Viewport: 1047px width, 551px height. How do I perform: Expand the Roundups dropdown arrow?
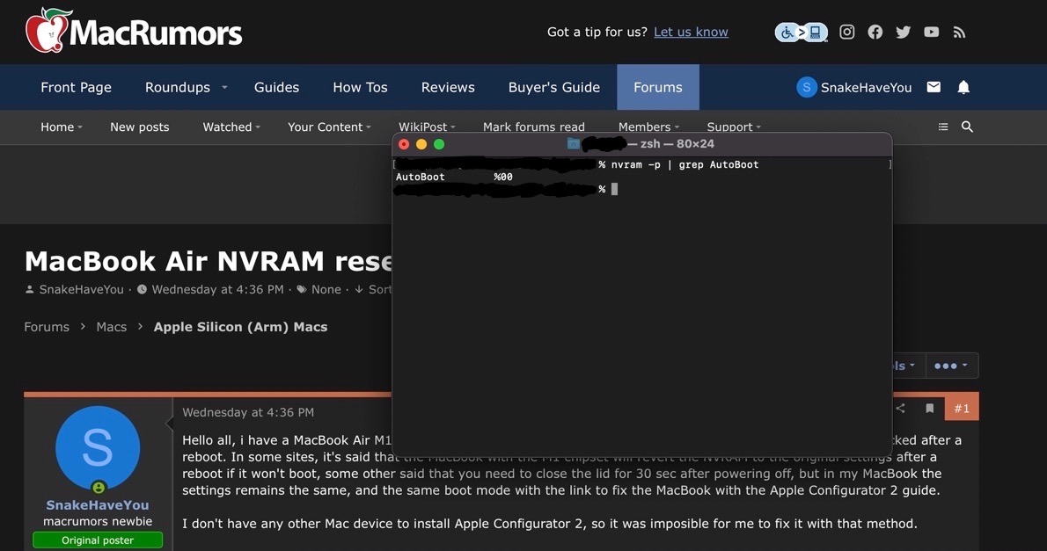point(224,87)
